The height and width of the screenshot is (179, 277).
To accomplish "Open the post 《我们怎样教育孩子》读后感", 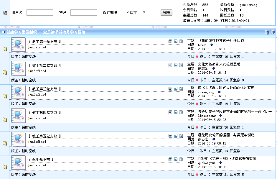I will point(221,41).
